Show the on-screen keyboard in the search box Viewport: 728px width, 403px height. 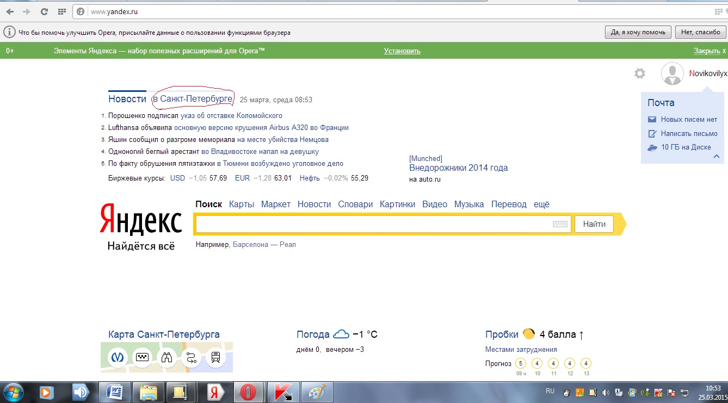[560, 224]
